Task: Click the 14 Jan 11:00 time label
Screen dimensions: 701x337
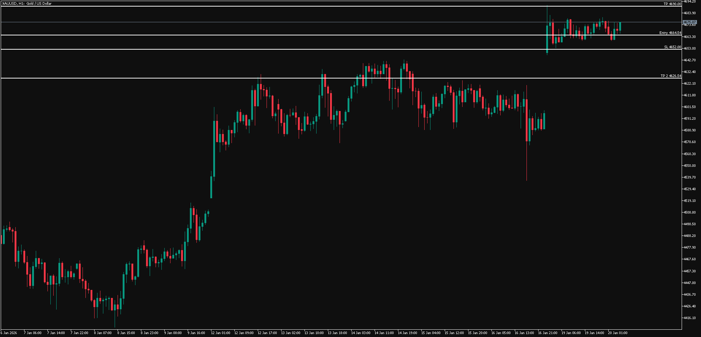Action: (x=384, y=333)
